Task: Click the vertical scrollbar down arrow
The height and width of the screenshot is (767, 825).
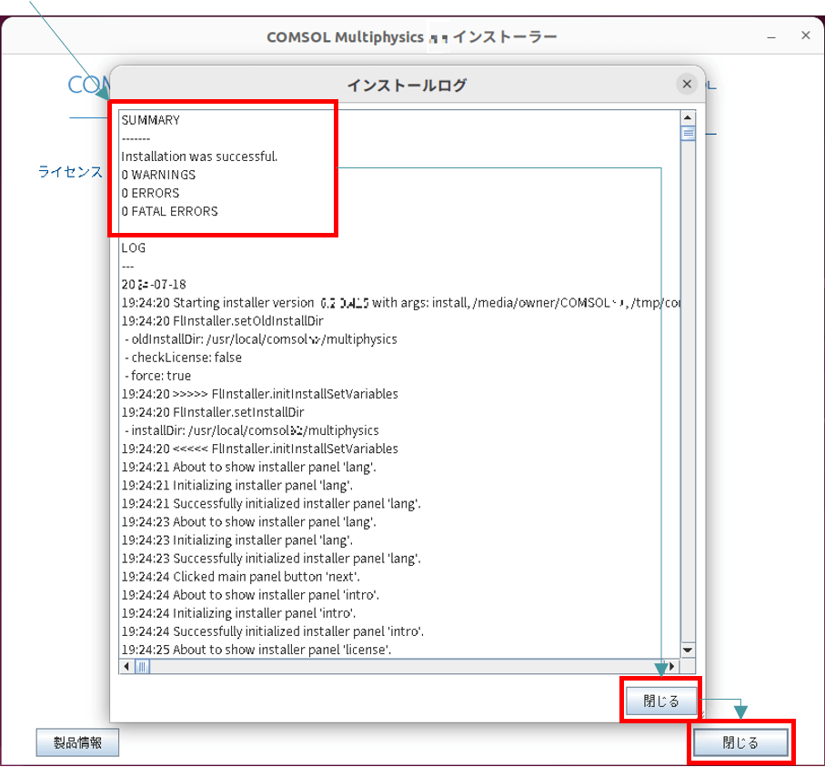Action: coord(688,650)
